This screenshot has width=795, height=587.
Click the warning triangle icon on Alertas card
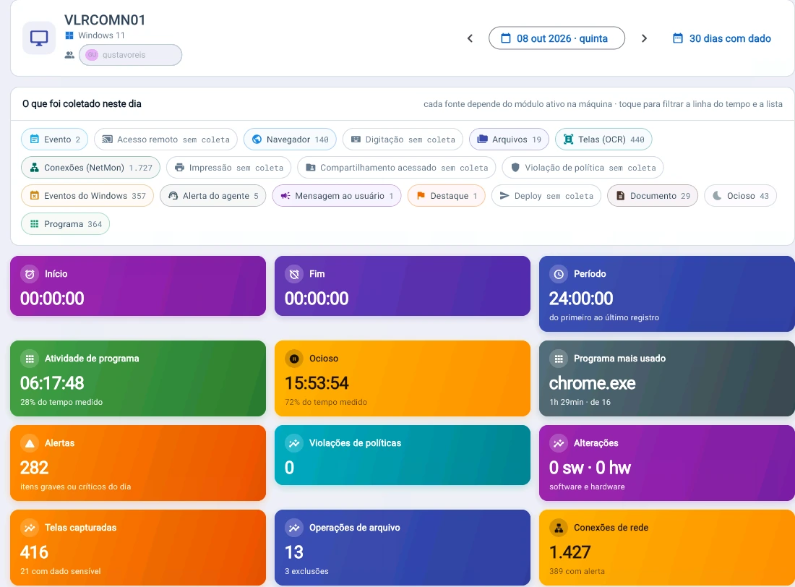point(30,443)
